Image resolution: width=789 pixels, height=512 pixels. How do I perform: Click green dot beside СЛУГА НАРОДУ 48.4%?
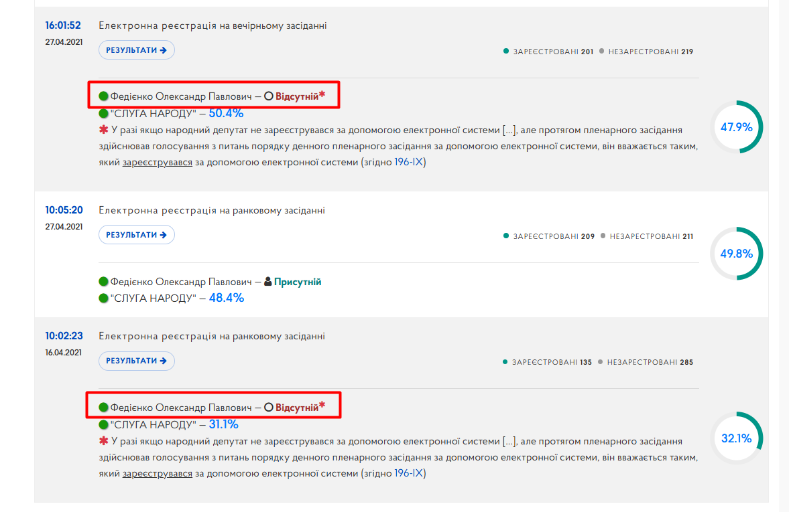pyautogui.click(x=104, y=298)
